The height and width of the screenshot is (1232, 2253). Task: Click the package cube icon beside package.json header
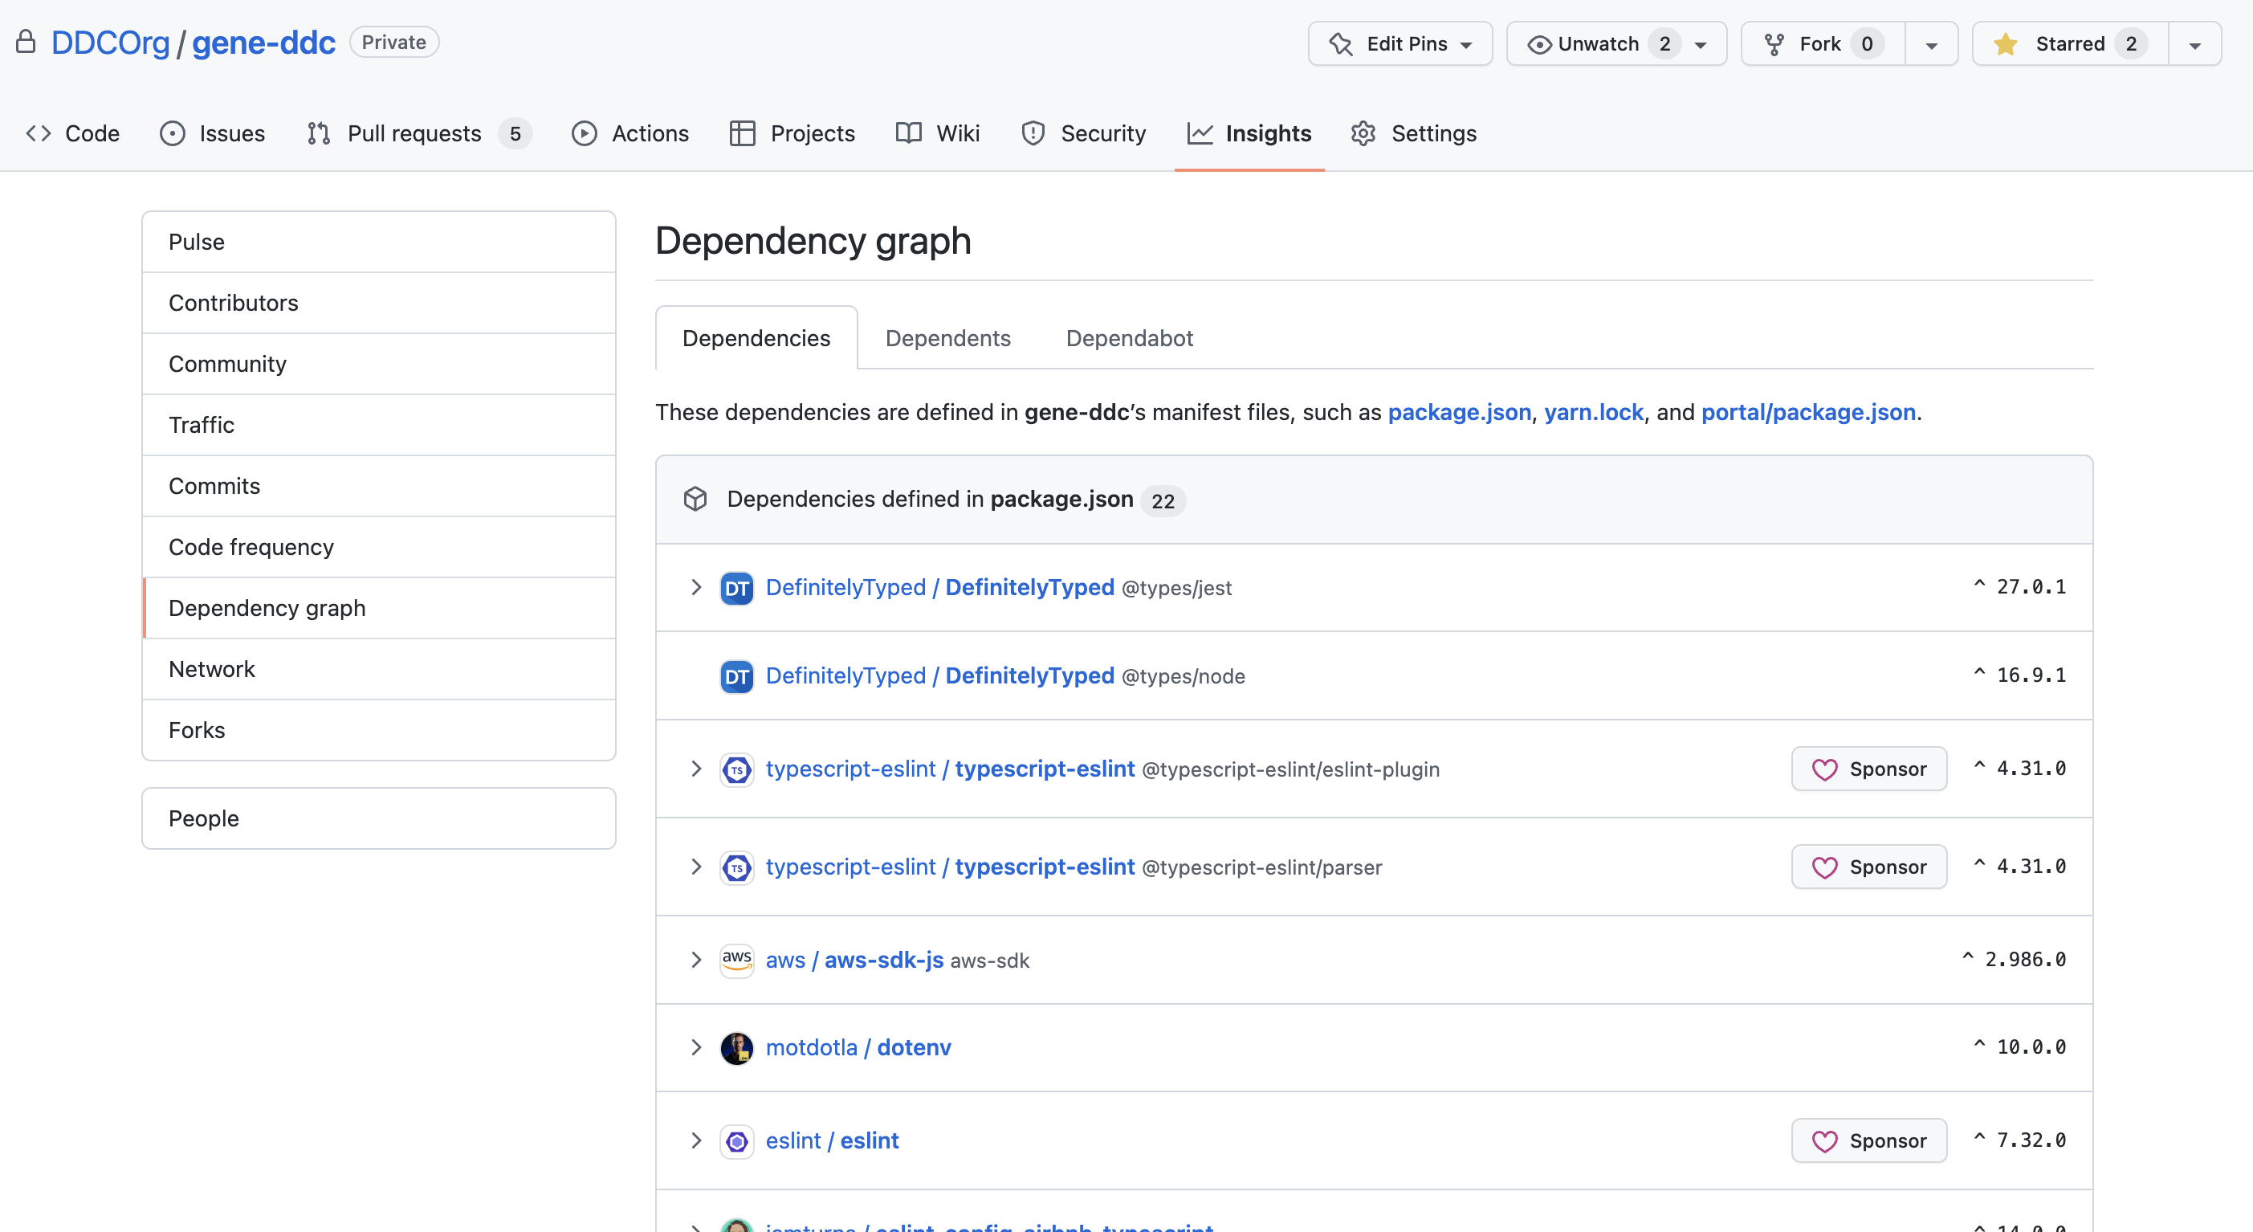[x=695, y=499]
